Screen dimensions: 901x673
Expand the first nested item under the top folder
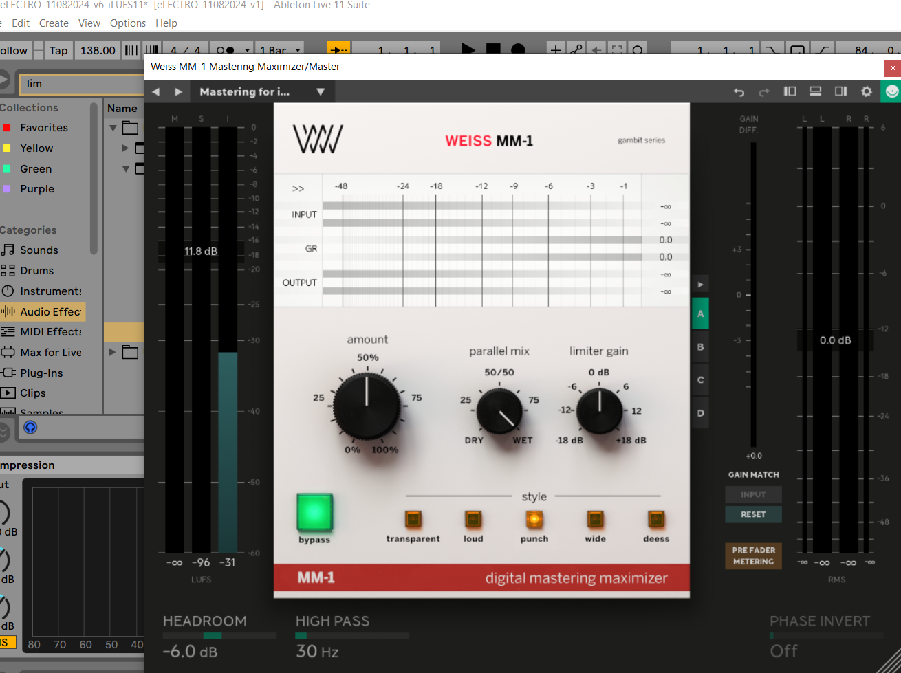click(125, 148)
